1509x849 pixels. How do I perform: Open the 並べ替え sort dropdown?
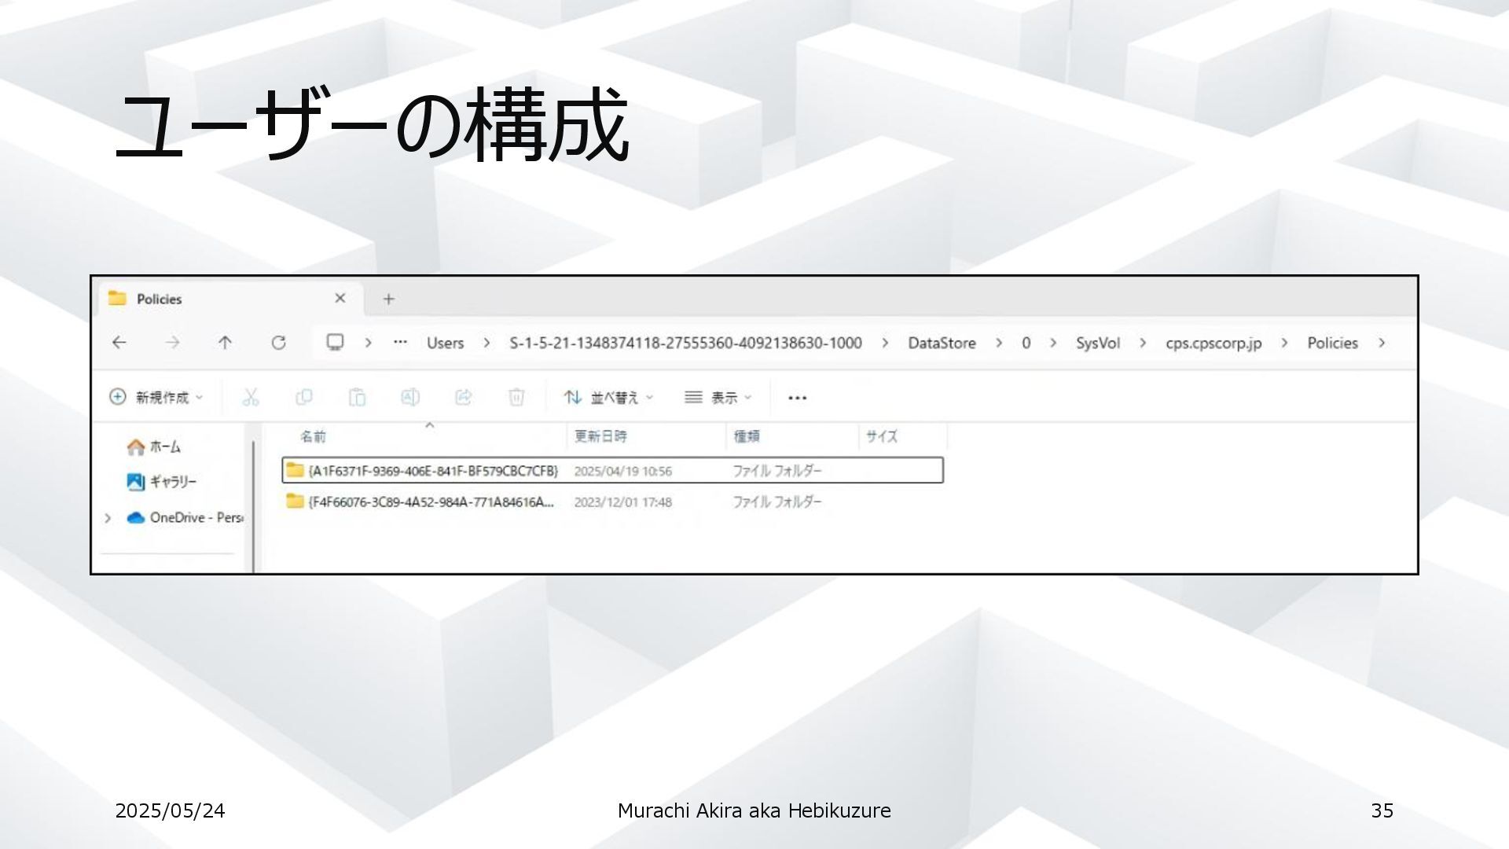[x=608, y=398]
